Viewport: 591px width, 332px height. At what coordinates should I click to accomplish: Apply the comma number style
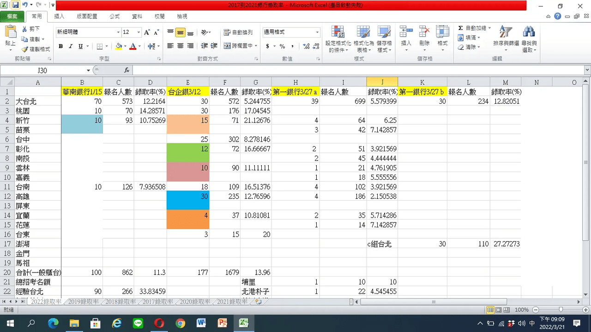click(x=292, y=46)
